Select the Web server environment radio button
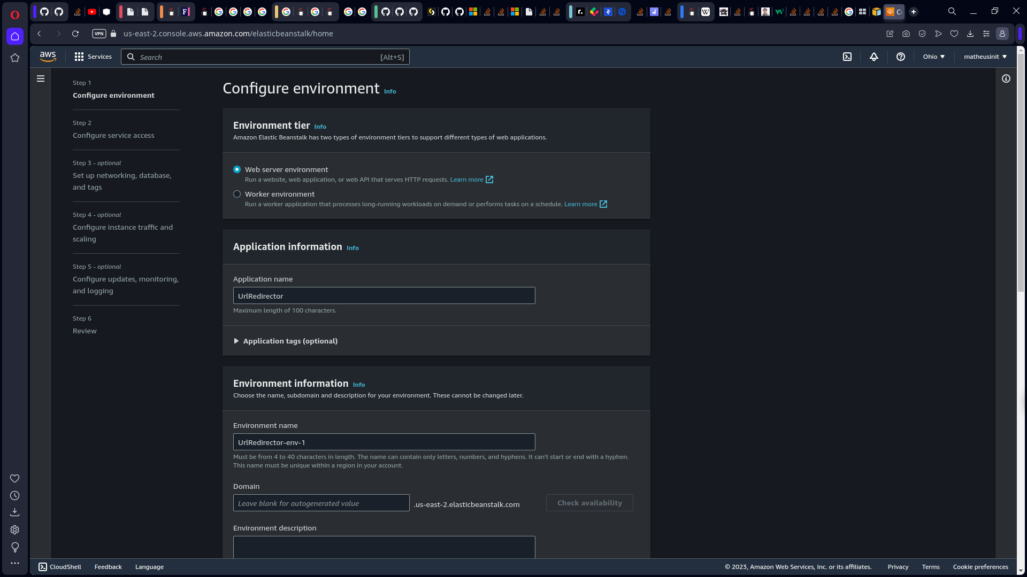The height and width of the screenshot is (577, 1027). click(237, 169)
